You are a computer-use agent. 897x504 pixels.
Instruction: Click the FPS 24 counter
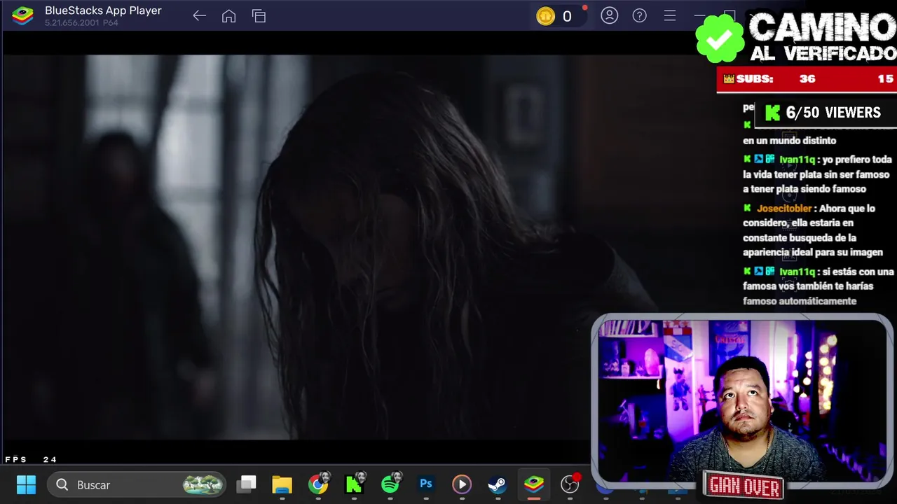[31, 459]
